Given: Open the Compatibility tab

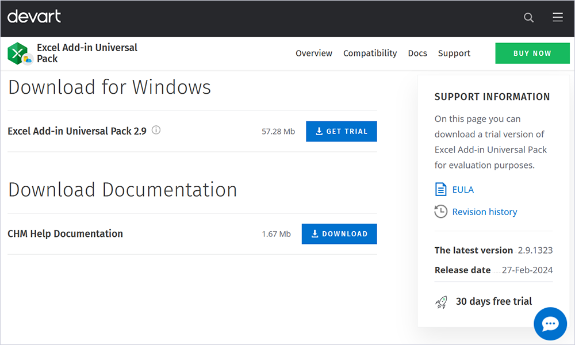Looking at the screenshot, I should 370,53.
